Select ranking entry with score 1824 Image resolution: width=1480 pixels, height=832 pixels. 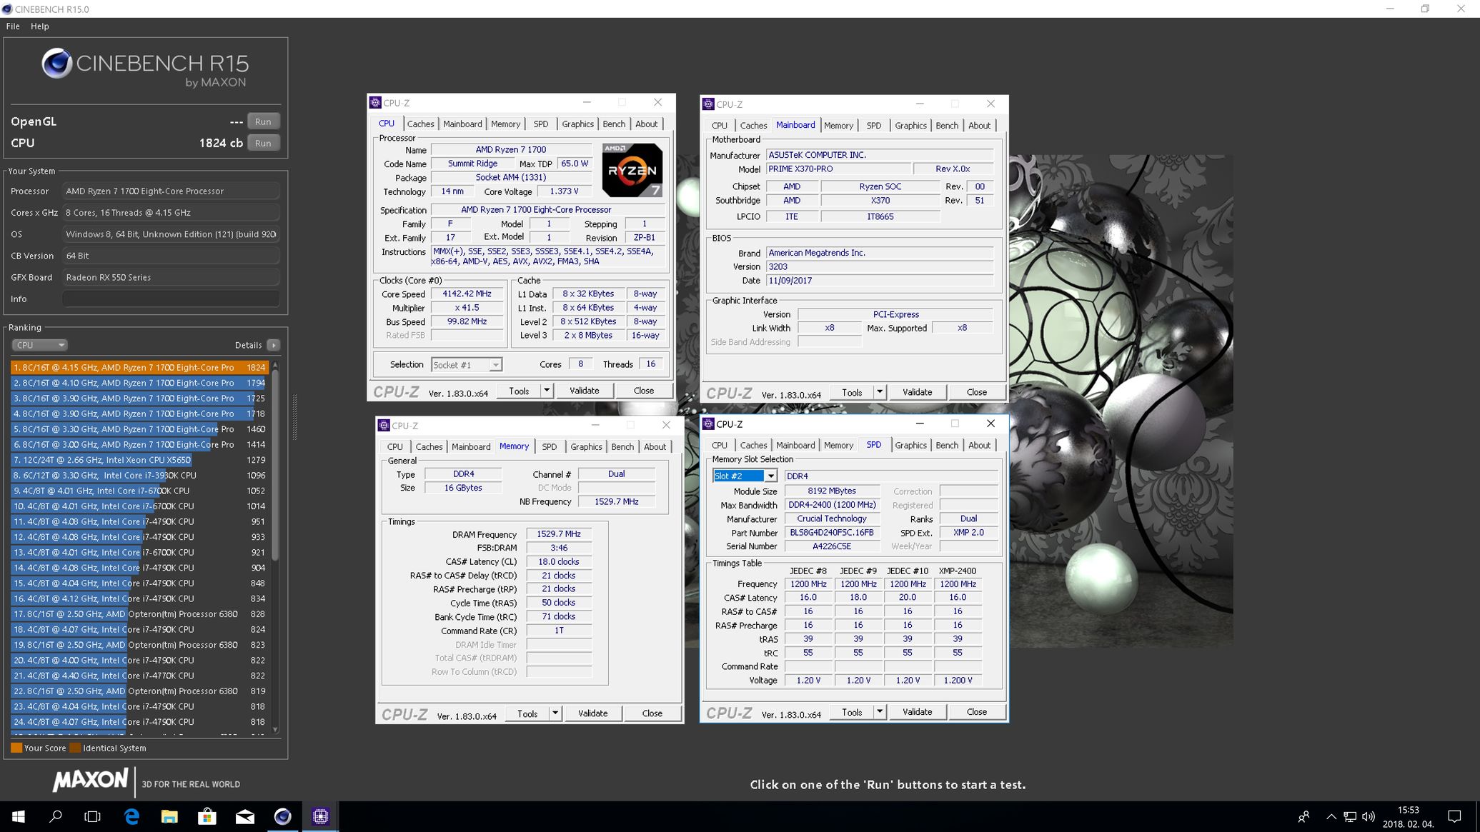pos(139,368)
